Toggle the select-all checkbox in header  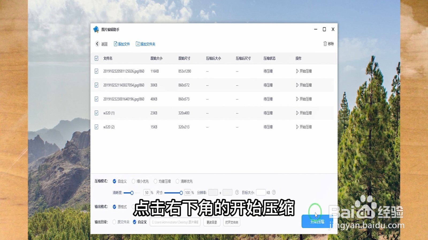tap(96, 58)
